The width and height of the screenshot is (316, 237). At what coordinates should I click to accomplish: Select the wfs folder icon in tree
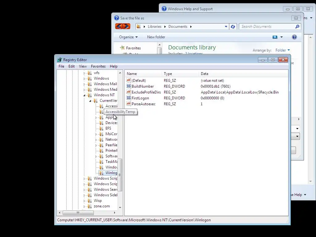pos(90,73)
